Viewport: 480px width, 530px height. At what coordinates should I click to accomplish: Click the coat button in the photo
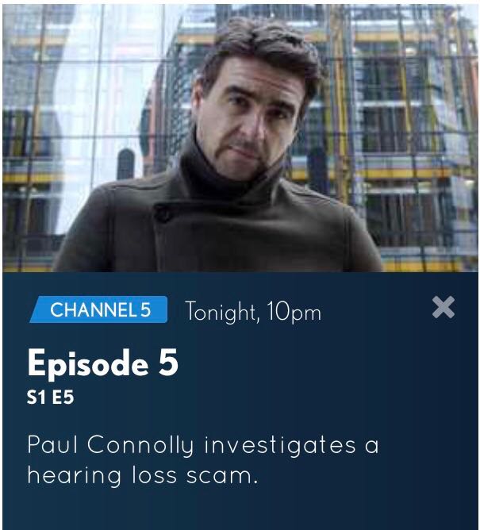click(163, 213)
